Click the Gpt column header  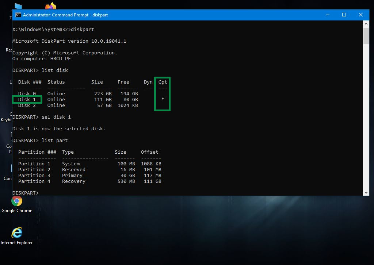coord(163,82)
